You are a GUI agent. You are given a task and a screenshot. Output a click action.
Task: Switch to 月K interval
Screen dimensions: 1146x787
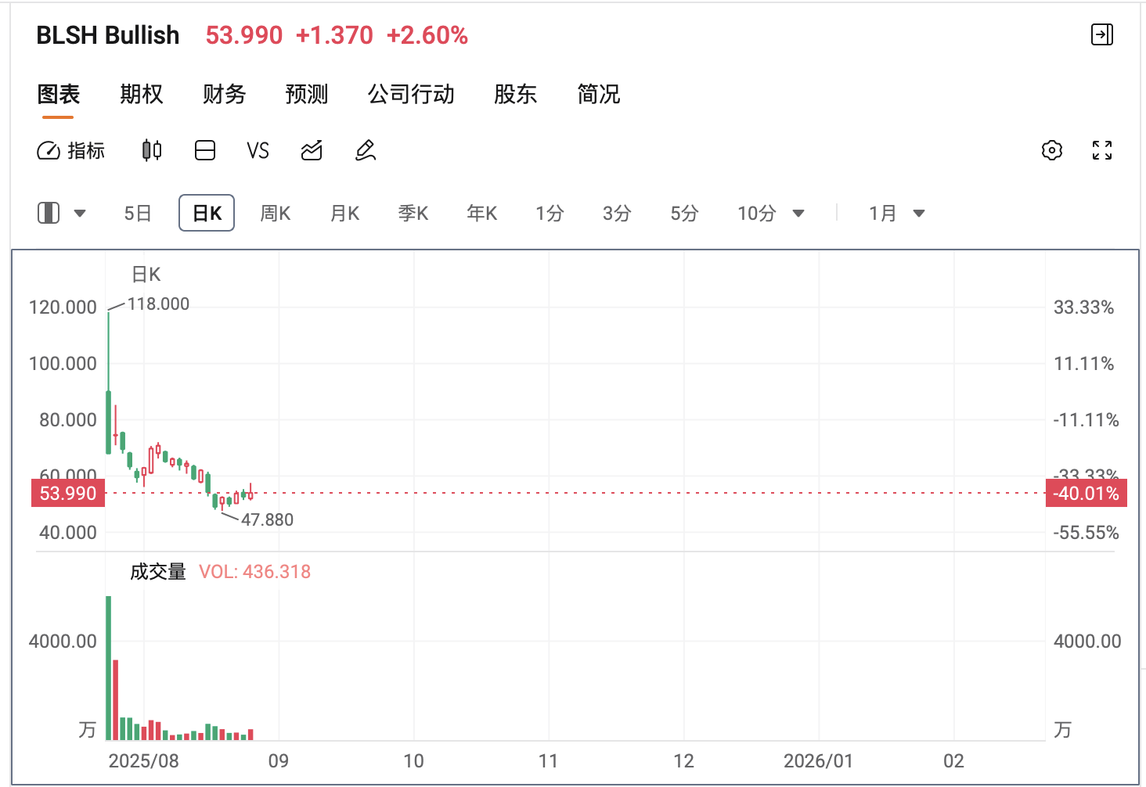344,213
